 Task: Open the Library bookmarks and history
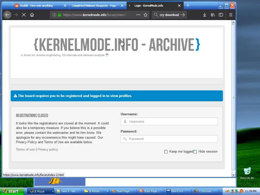tap(213, 15)
